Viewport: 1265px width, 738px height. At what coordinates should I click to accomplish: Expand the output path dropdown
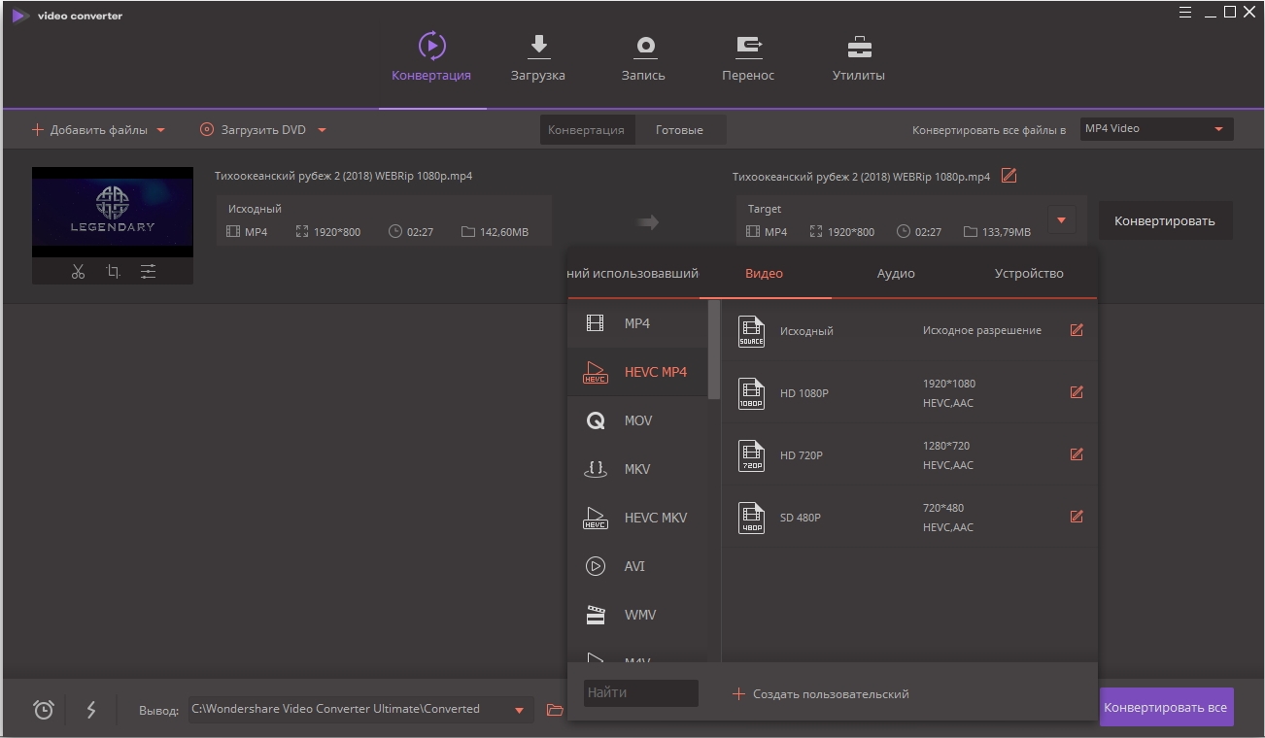click(520, 710)
